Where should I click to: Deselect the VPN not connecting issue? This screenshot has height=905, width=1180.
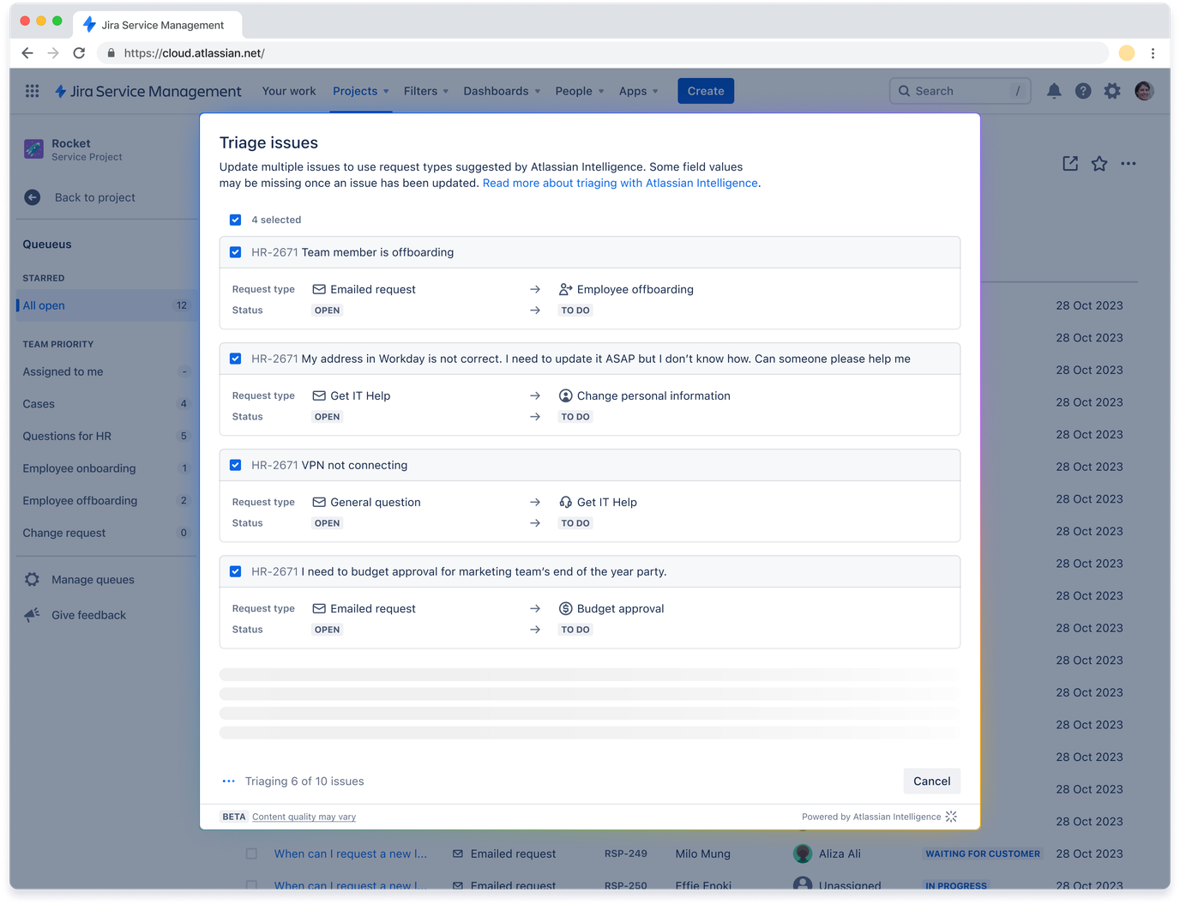point(235,465)
